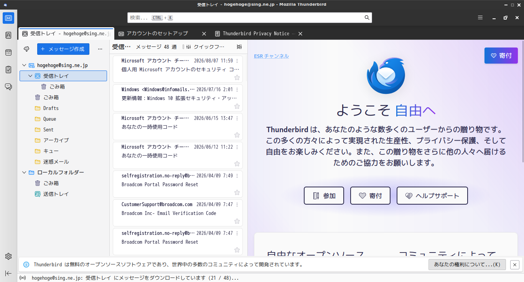Open the Tasks space

click(x=8, y=70)
